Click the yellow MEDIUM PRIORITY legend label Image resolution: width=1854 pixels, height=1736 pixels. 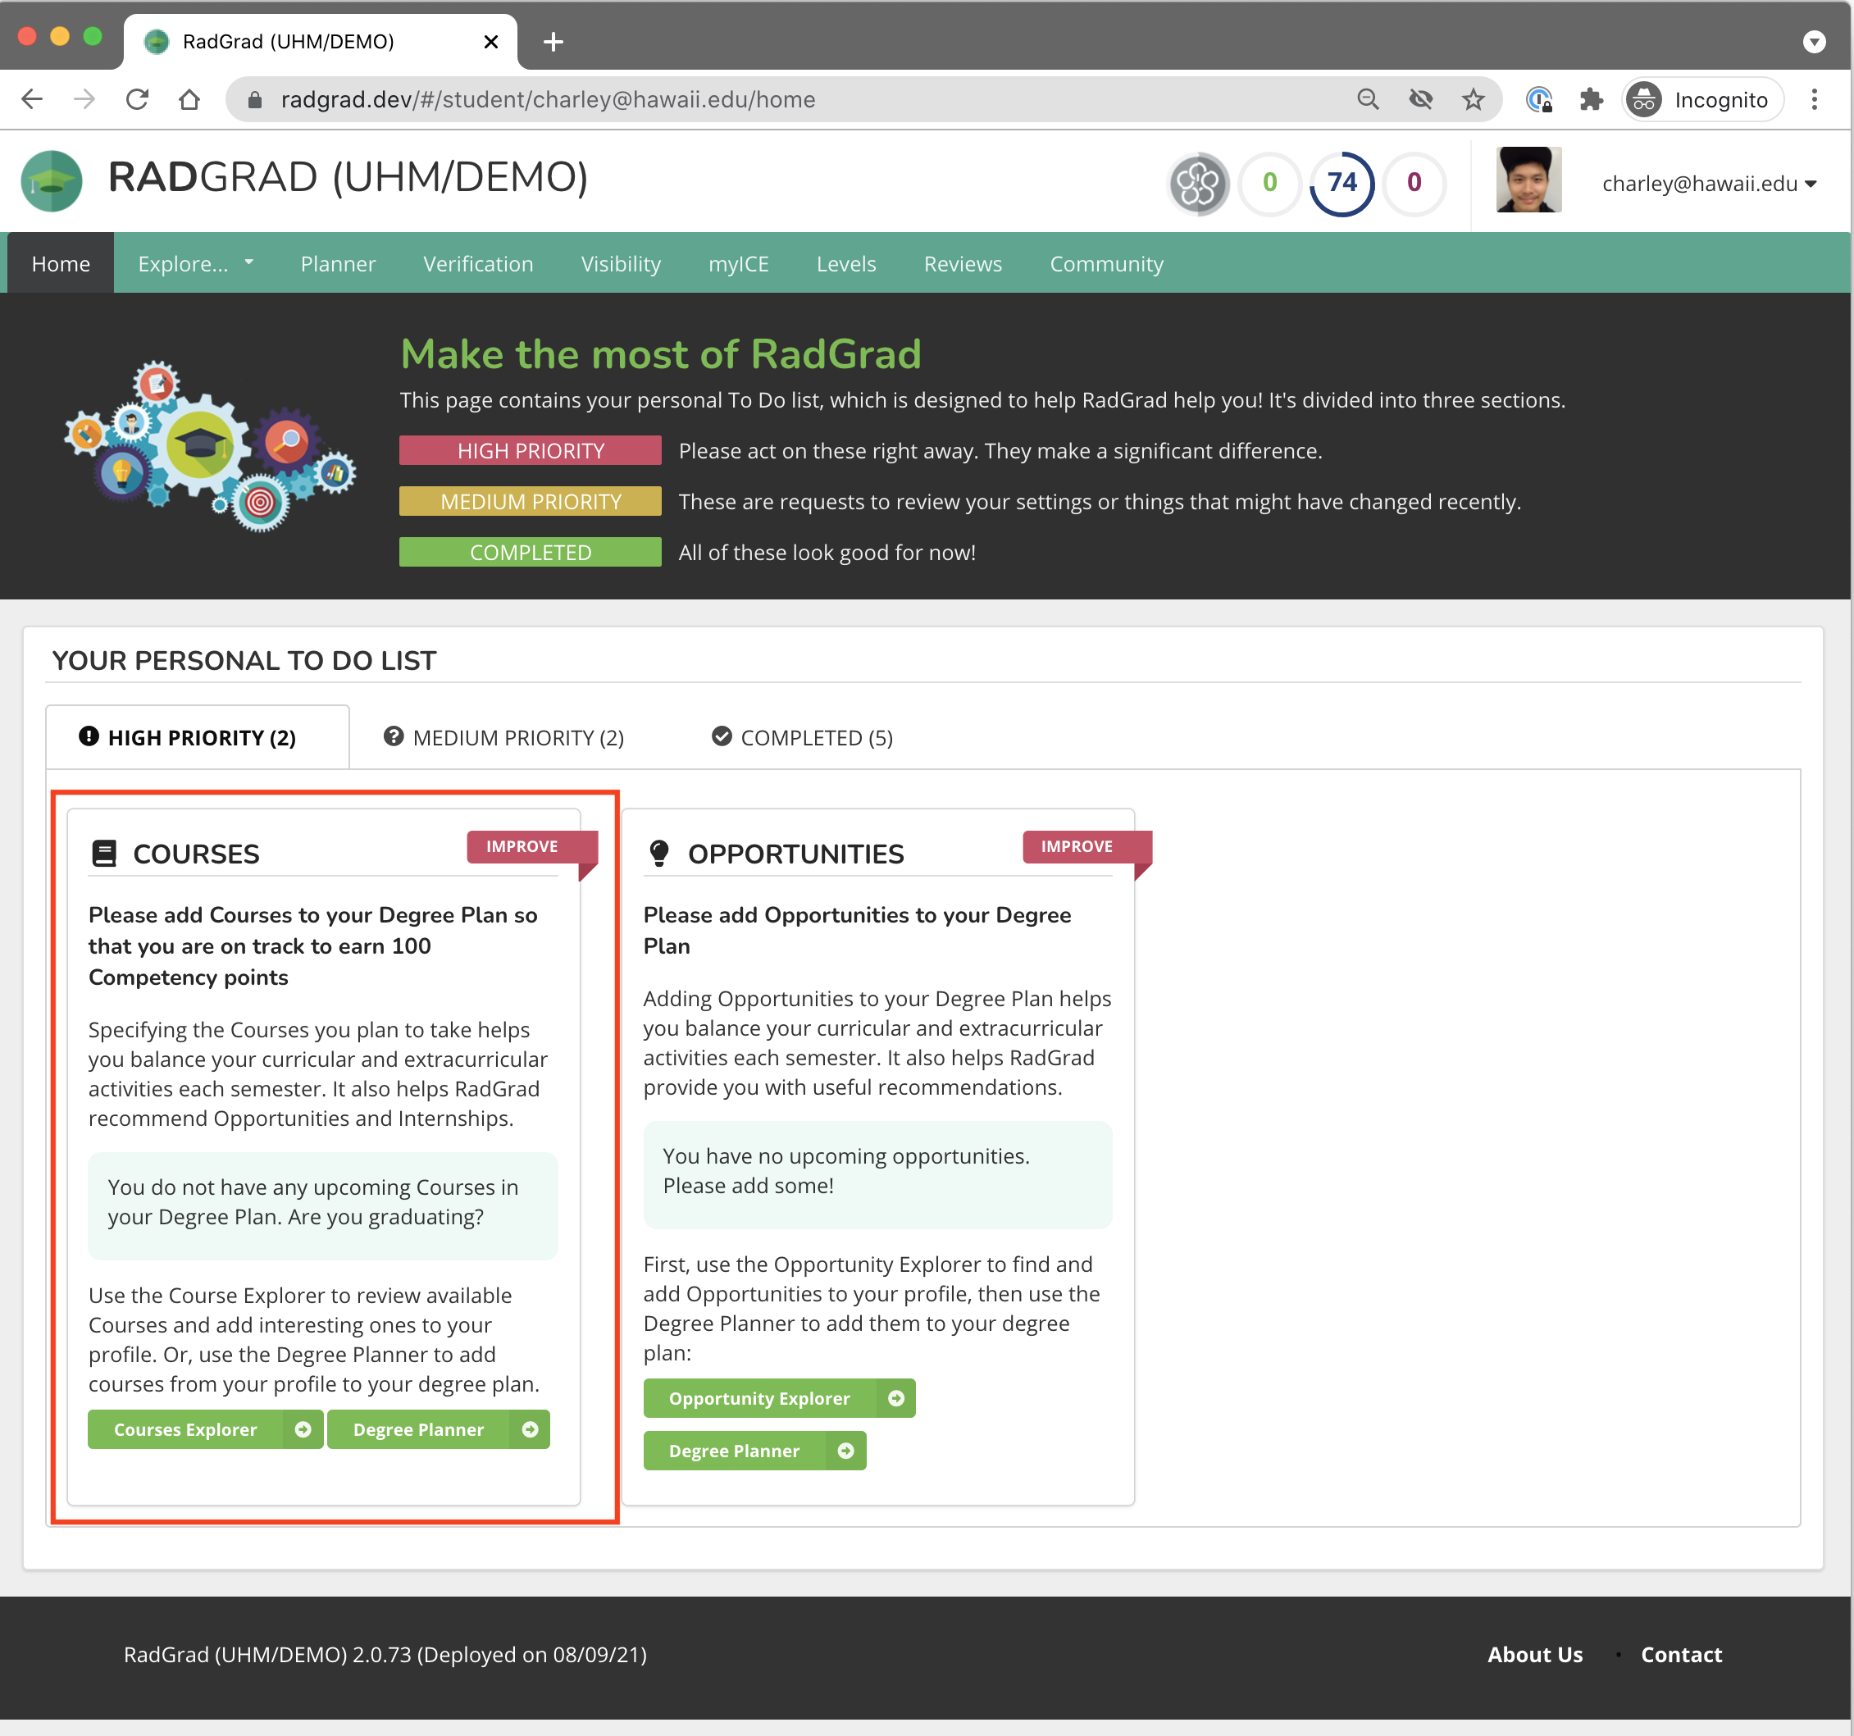[x=530, y=502]
